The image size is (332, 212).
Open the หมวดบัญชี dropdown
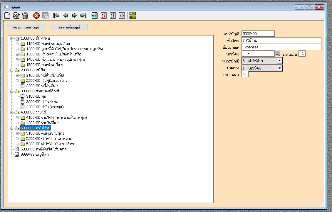click(x=279, y=61)
